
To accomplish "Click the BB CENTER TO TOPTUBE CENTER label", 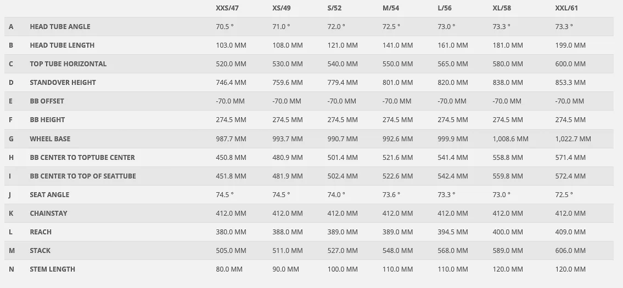I will click(x=82, y=158).
